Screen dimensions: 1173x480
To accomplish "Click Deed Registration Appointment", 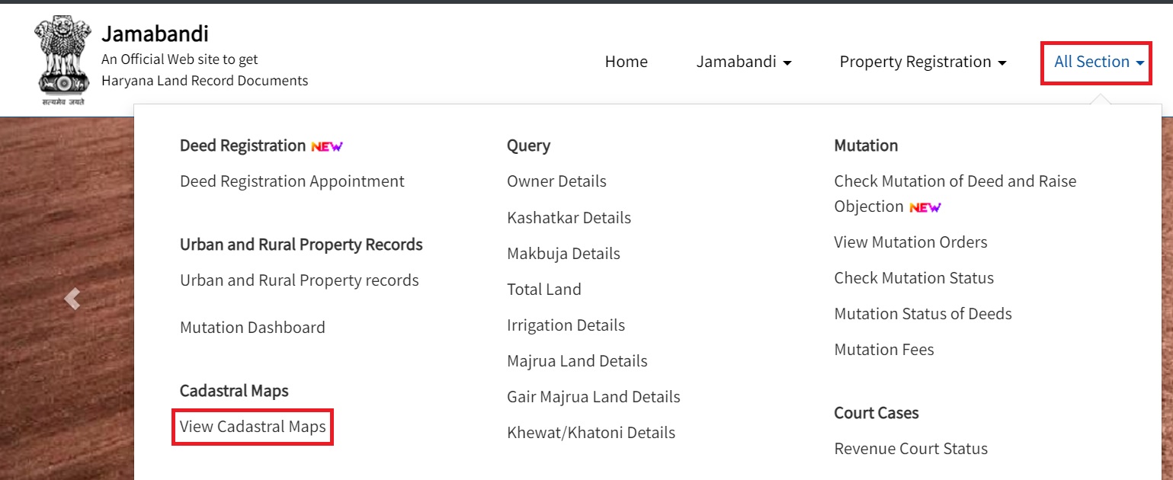I will [x=292, y=181].
